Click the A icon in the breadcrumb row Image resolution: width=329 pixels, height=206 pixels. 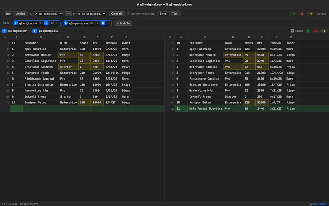tap(4, 31)
